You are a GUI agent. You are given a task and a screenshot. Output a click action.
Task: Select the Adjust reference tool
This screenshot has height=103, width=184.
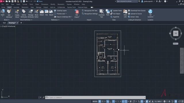[51, 13]
